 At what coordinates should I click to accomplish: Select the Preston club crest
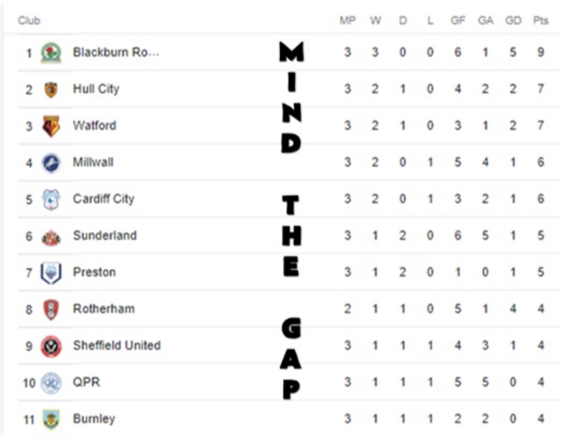pyautogui.click(x=51, y=273)
